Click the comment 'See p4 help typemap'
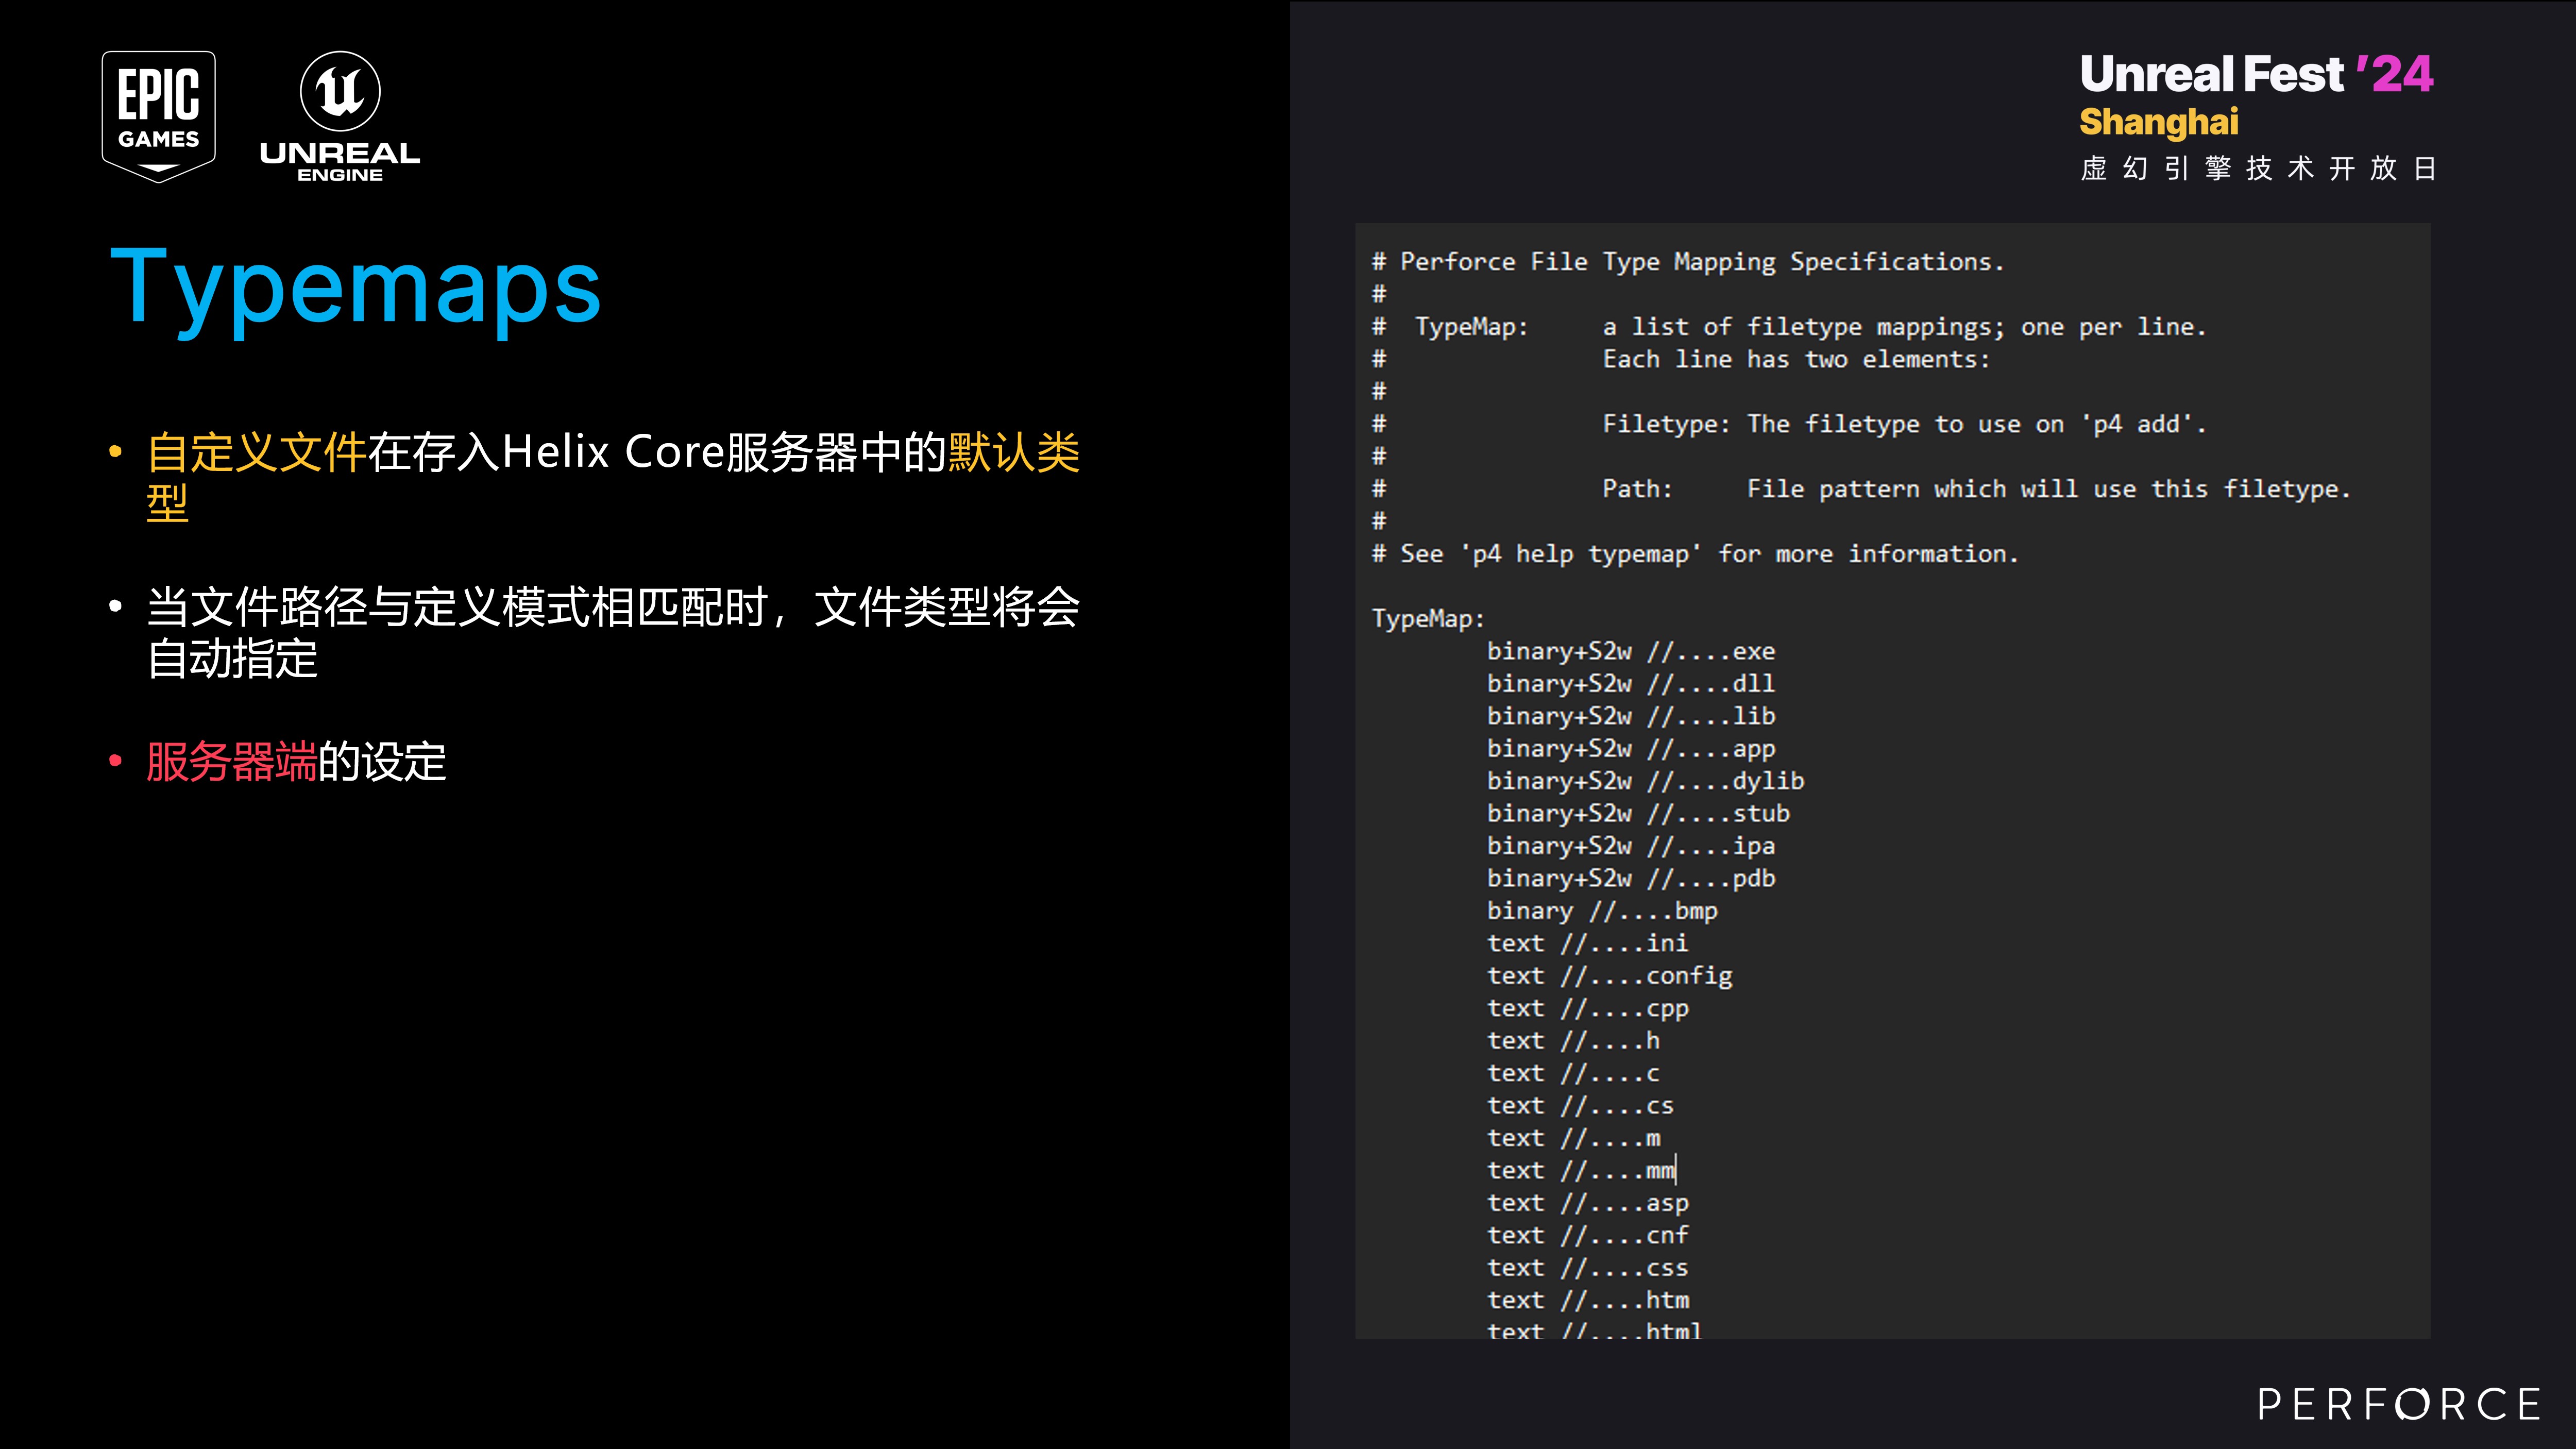2576x1449 pixels. (1695, 554)
